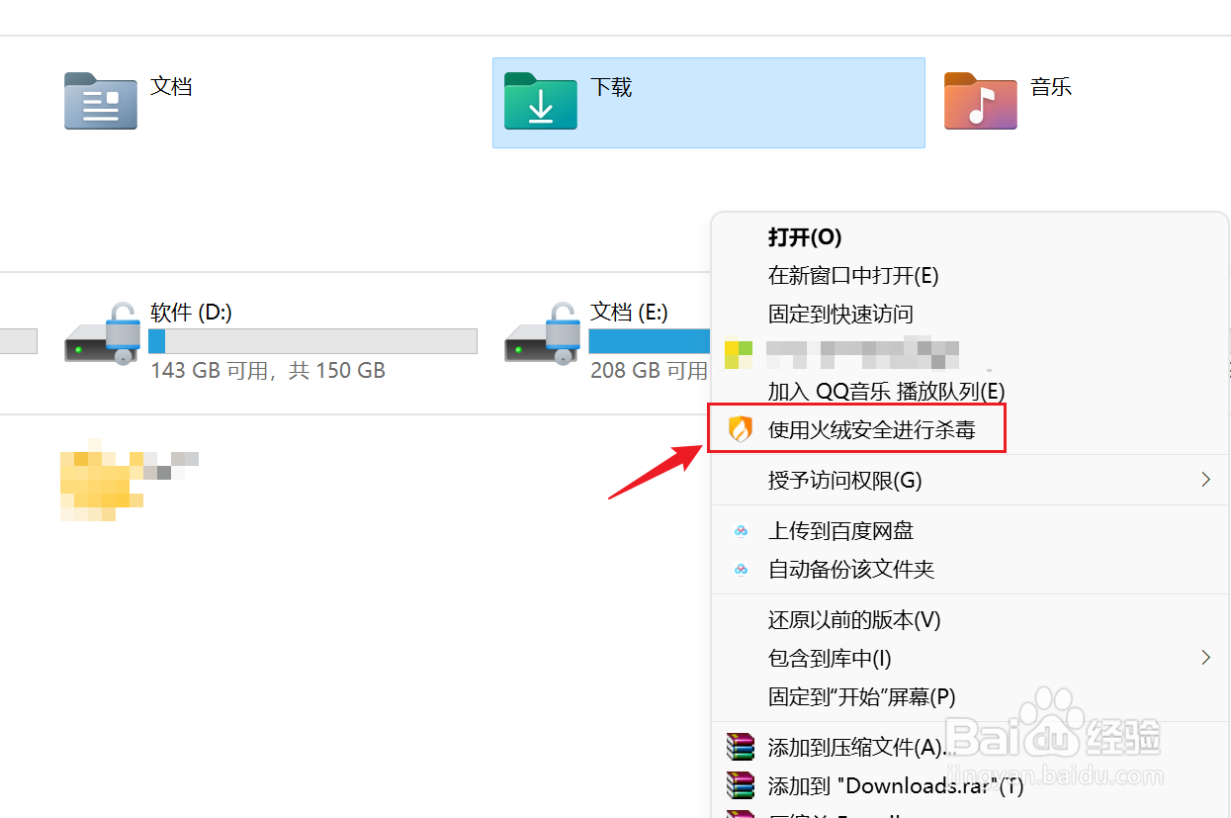Choose 加入 QQ音乐 播放队列(E)
1231x818 pixels.
(x=886, y=391)
